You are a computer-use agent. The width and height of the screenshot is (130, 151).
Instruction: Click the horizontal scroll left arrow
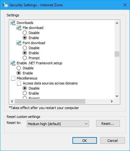pos(12,102)
